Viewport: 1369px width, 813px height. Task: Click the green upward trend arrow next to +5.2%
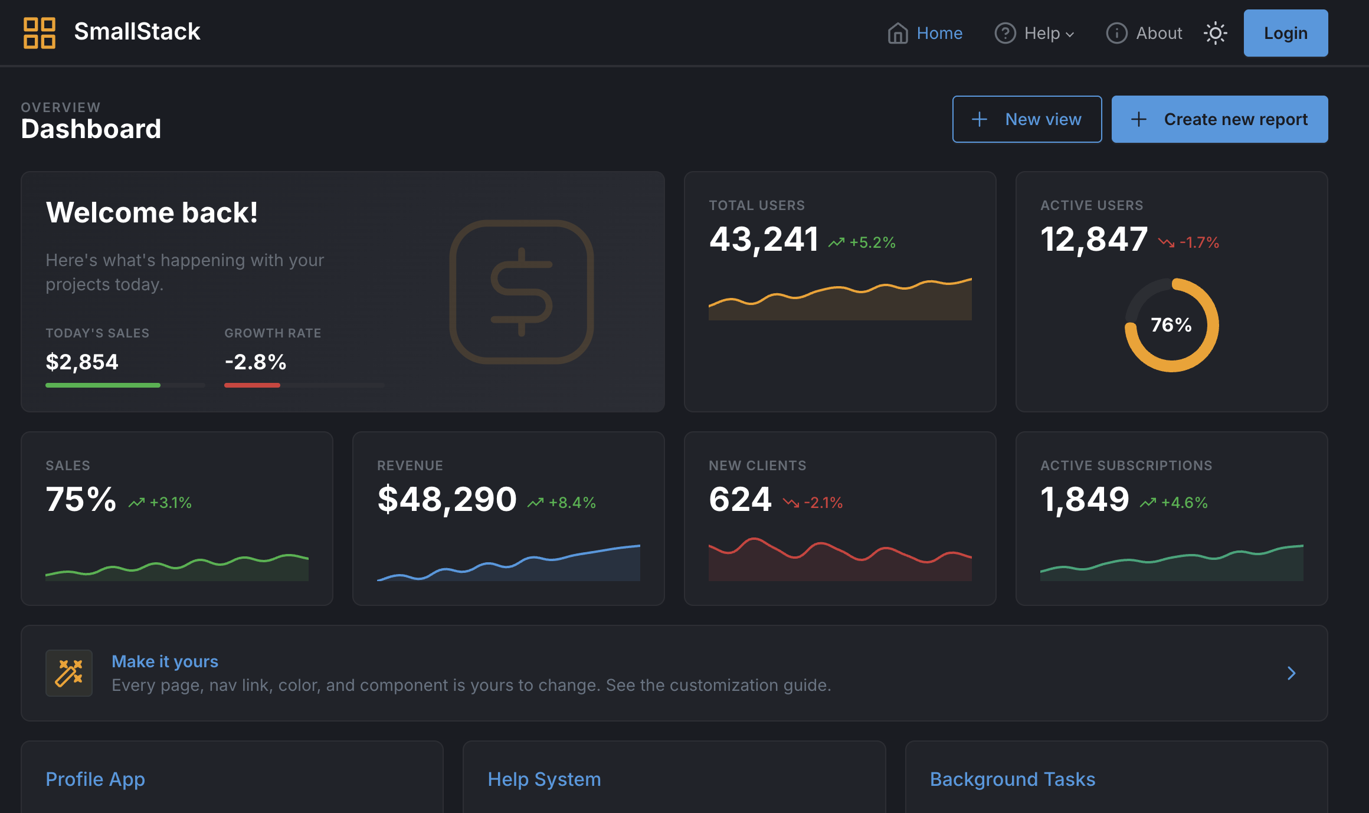(x=836, y=242)
